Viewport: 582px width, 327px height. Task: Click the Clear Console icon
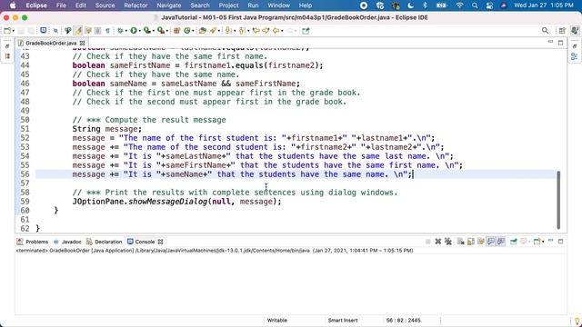pyautogui.click(x=461, y=242)
